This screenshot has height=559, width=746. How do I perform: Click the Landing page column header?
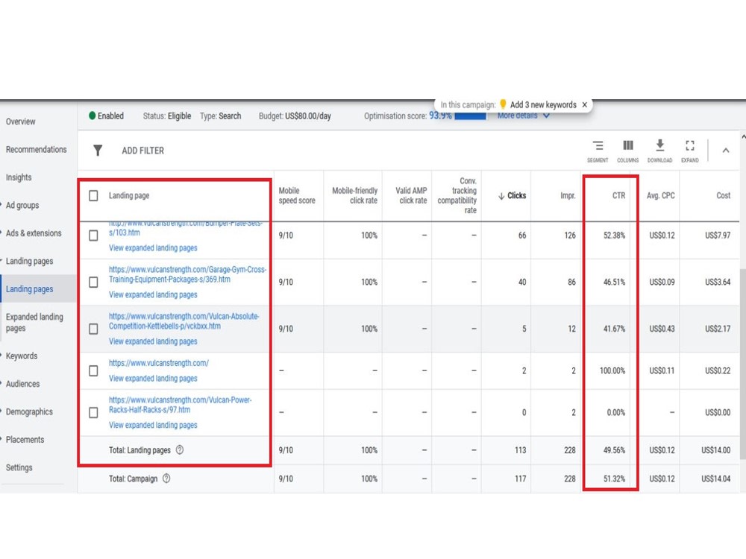tap(129, 195)
